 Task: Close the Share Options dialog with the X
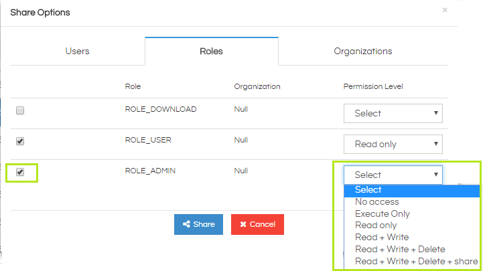tap(445, 10)
